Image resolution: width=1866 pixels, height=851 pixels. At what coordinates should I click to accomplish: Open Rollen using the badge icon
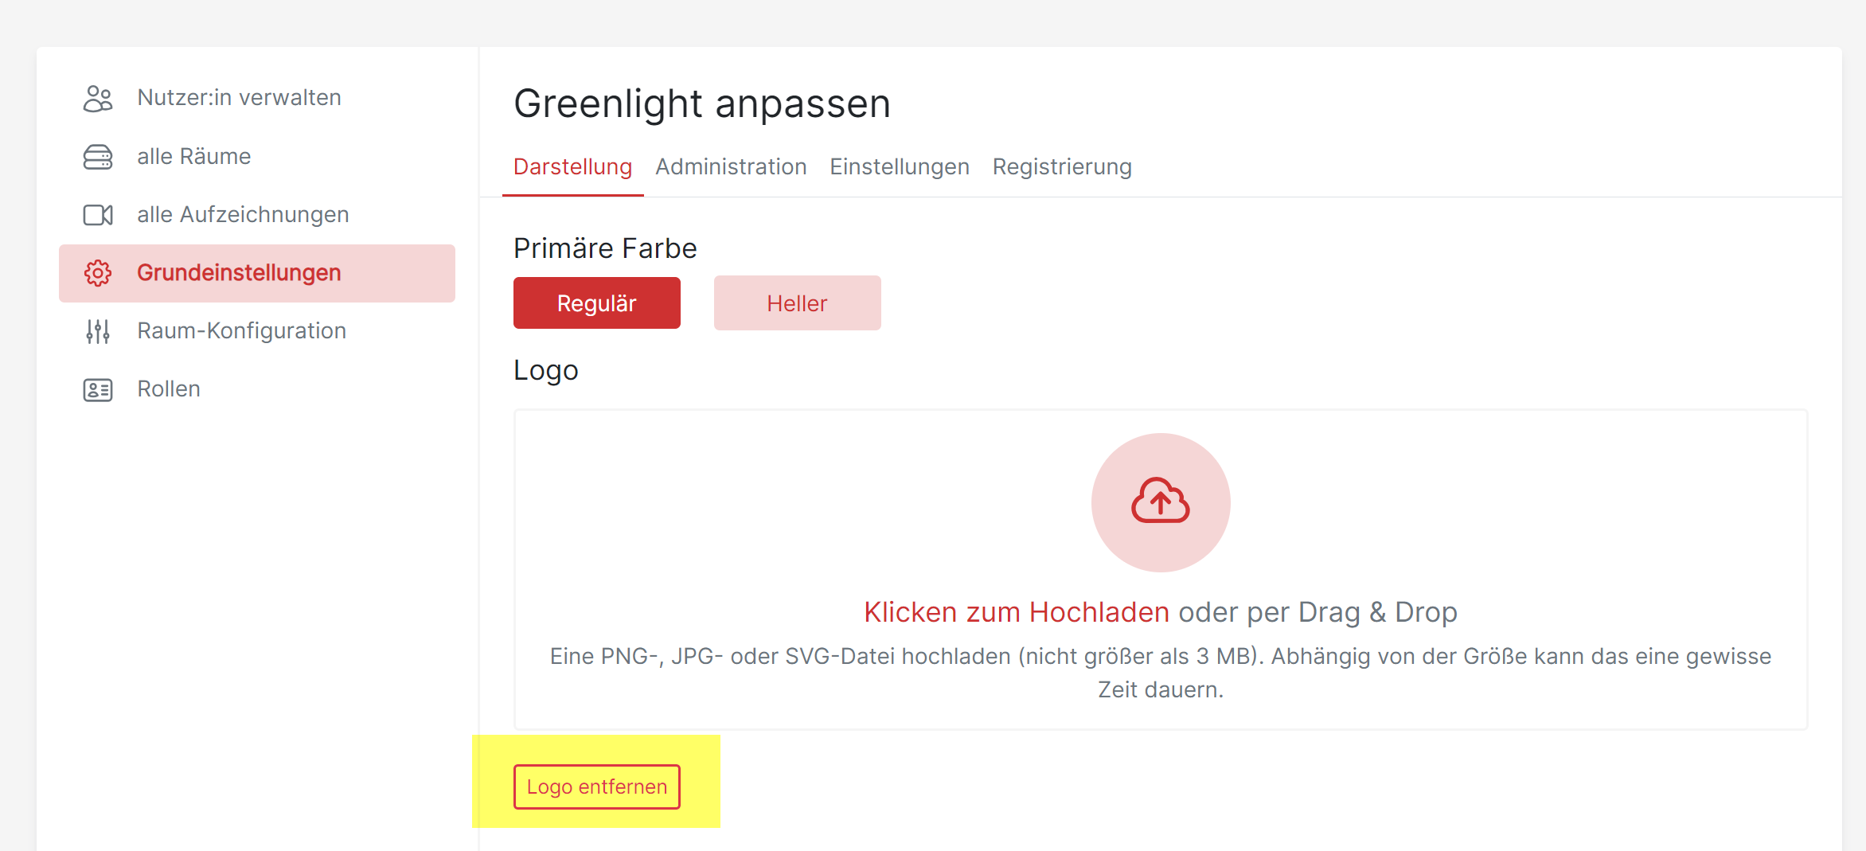97,388
